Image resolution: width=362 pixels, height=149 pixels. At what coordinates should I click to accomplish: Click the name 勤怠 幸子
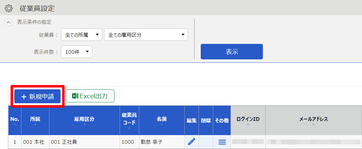pos(151,142)
